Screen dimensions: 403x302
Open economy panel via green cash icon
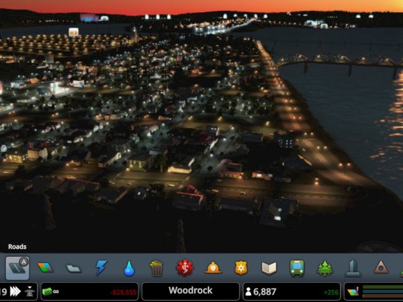[47, 291]
